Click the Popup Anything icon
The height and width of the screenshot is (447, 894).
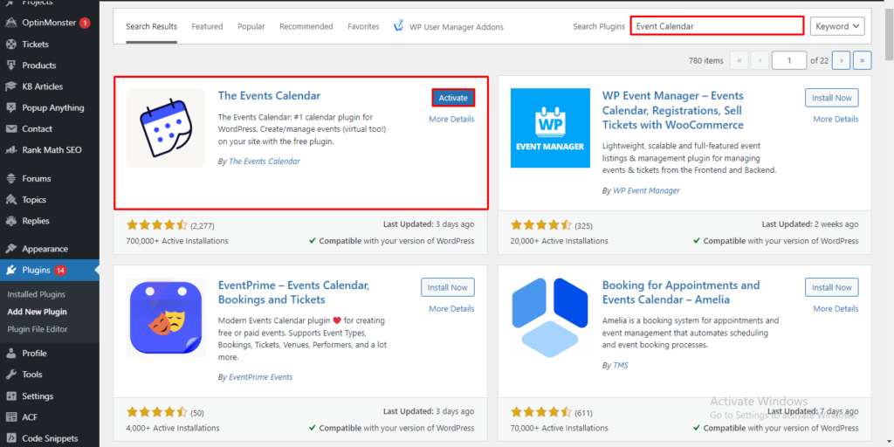[x=10, y=107]
